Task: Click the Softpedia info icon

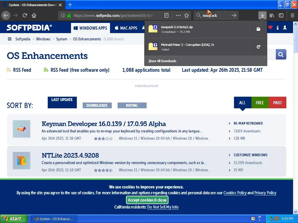Action: point(277,28)
